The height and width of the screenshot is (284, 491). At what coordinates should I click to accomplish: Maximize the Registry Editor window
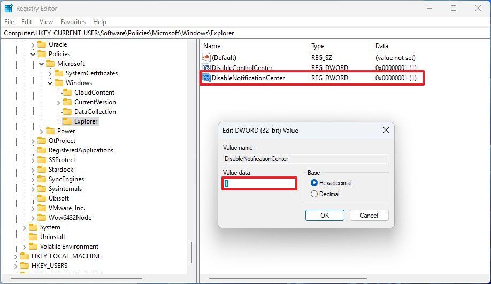click(454, 8)
